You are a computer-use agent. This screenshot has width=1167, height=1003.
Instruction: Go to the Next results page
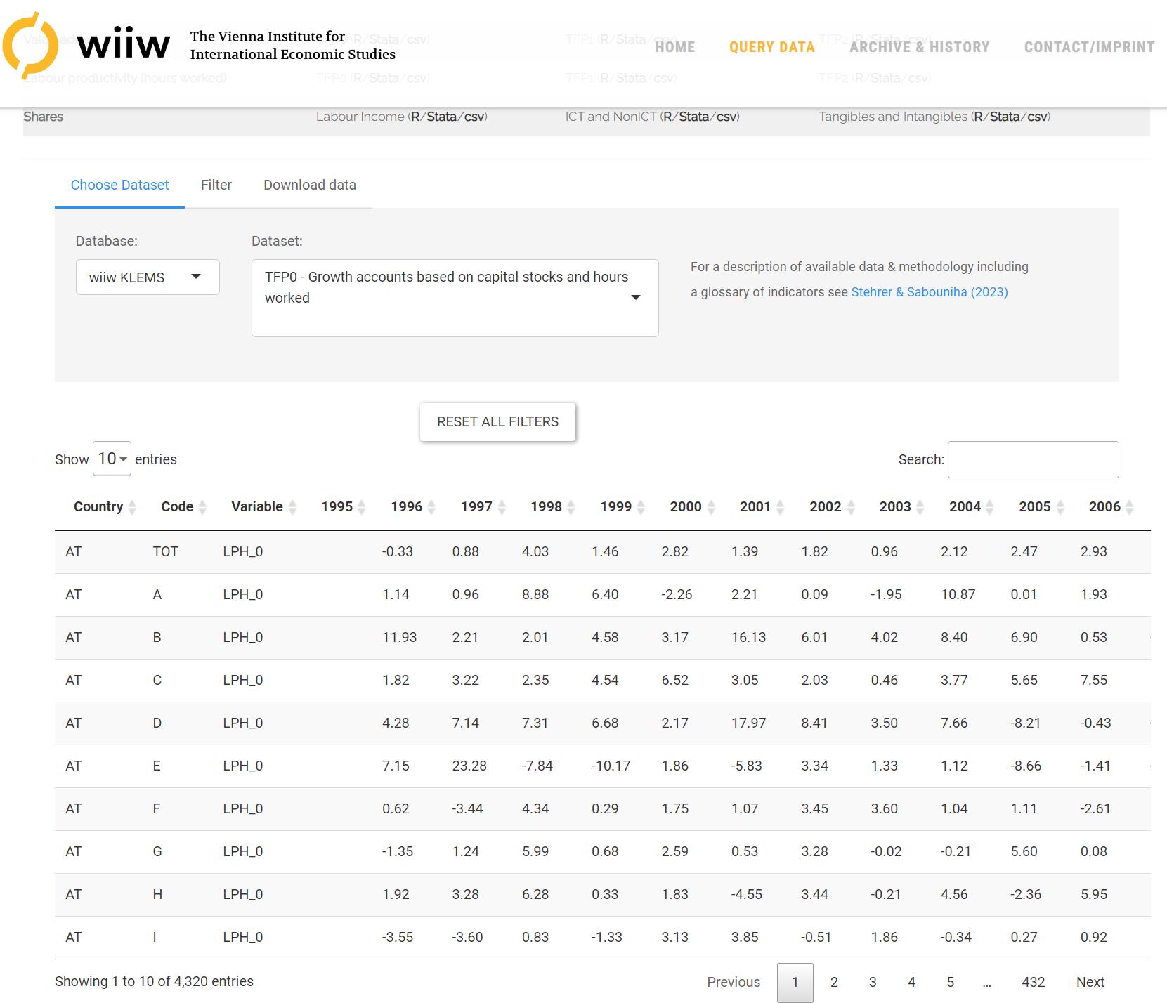1090,982
